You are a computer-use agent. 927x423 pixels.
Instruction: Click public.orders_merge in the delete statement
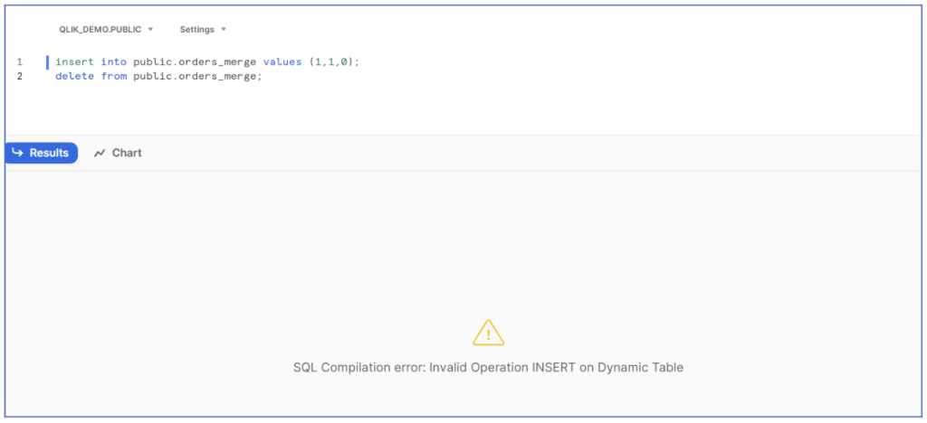point(195,76)
